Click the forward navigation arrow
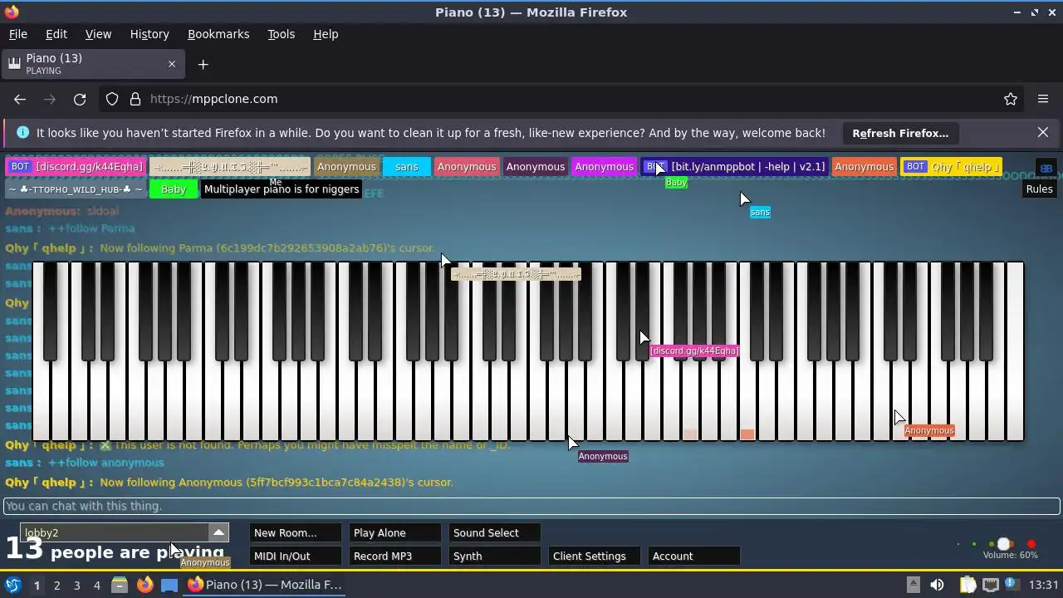The width and height of the screenshot is (1063, 598). pyautogui.click(x=50, y=99)
